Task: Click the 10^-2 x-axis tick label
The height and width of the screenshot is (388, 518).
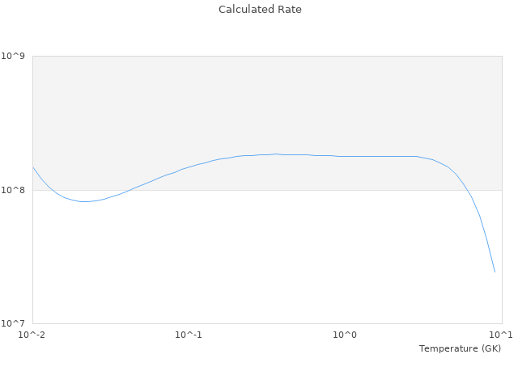Action: pyautogui.click(x=32, y=335)
